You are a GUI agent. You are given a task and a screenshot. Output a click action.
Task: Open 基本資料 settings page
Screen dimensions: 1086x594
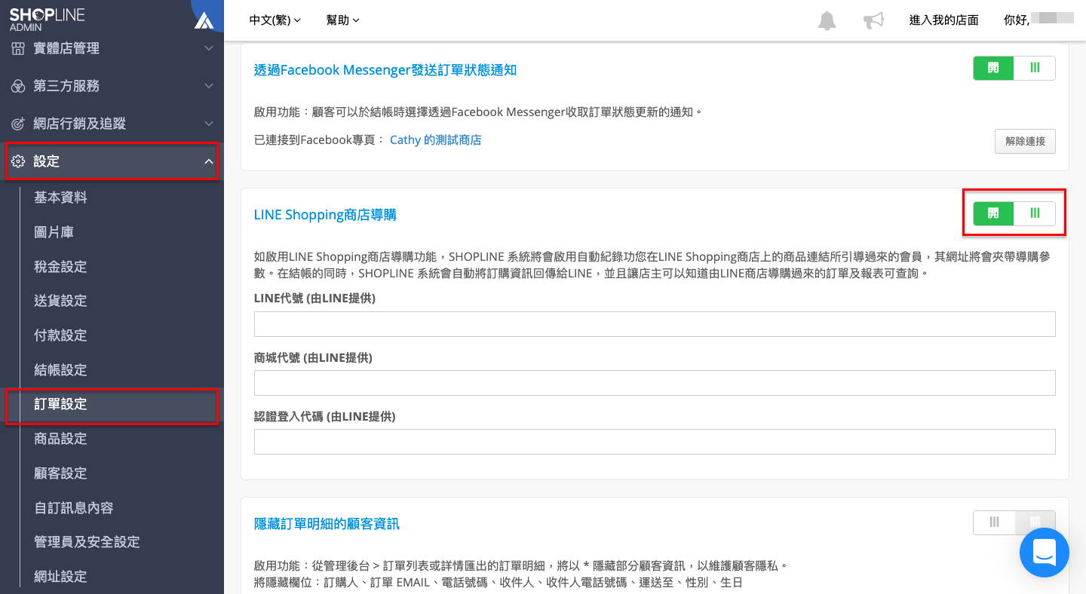pos(61,197)
